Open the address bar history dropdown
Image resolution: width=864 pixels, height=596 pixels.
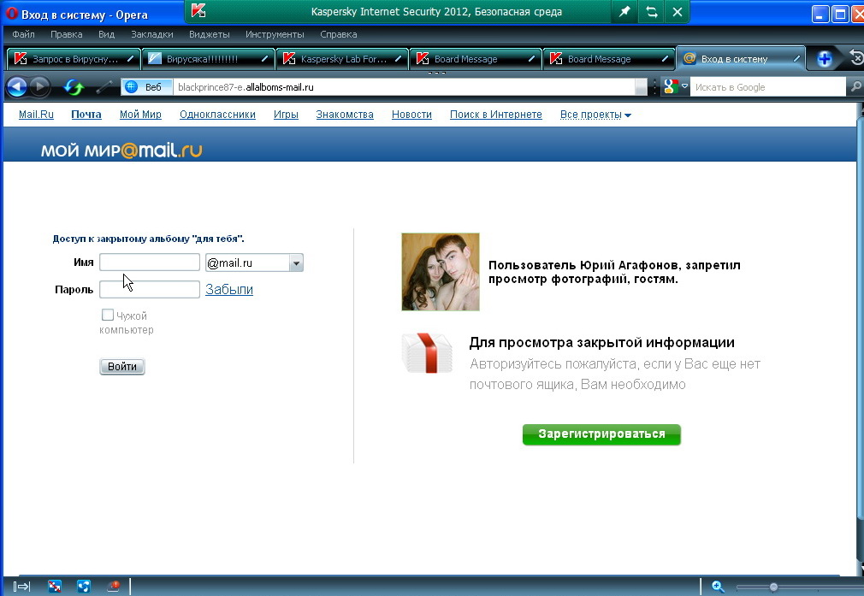tap(641, 87)
